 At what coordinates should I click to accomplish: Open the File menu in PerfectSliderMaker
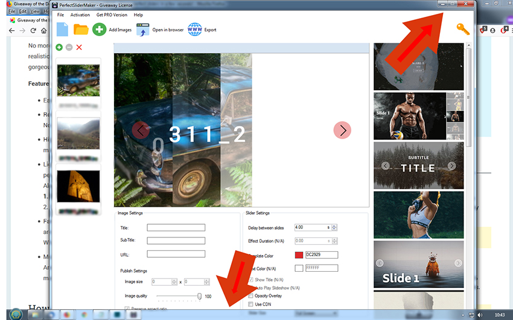coord(60,15)
